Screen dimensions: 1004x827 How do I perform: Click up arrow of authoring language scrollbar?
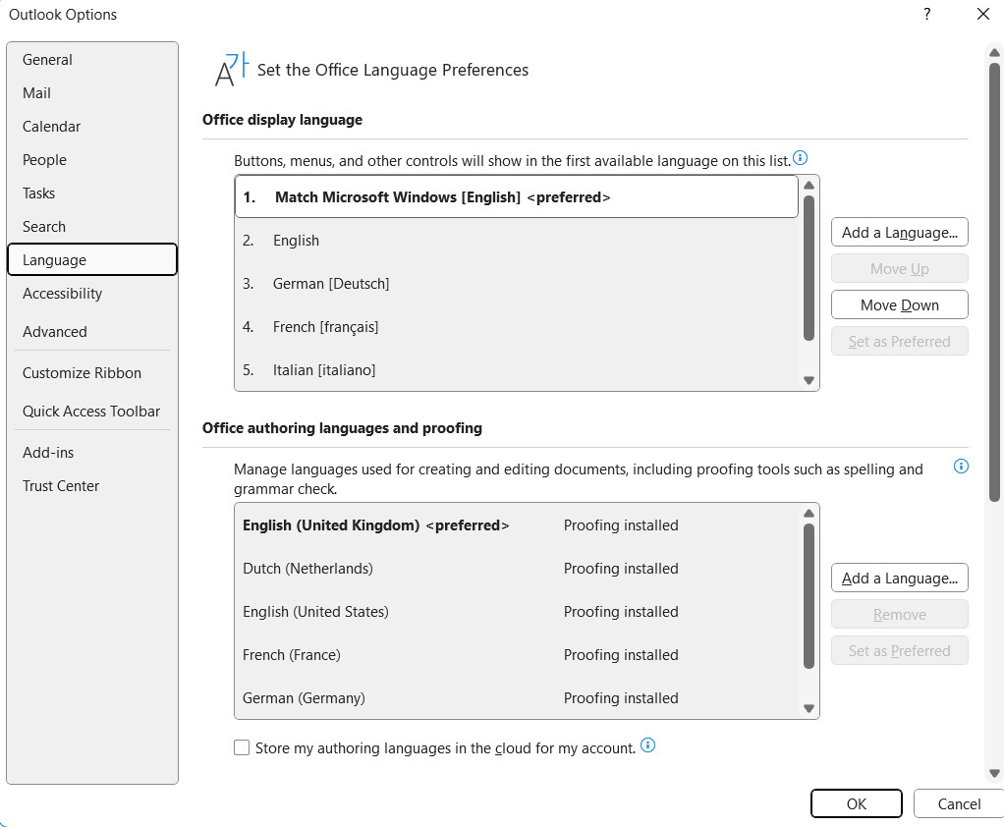click(x=809, y=514)
